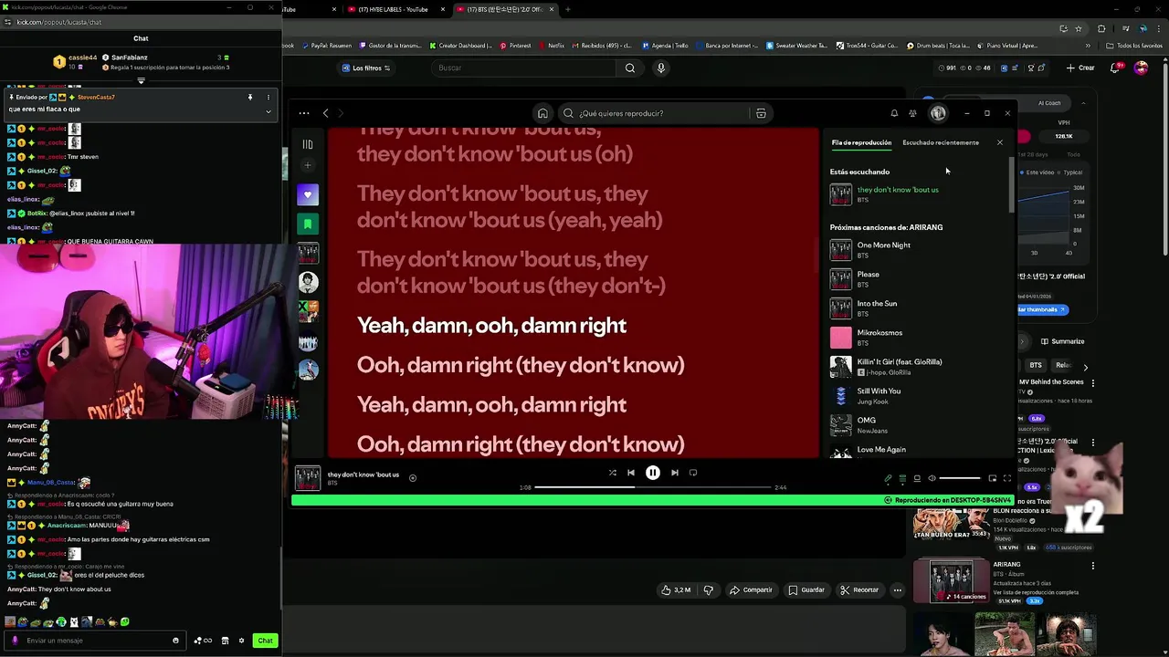Collapse the gift leaderboard arrow in chat
Image resolution: width=1169 pixels, height=657 pixels.
click(x=141, y=80)
